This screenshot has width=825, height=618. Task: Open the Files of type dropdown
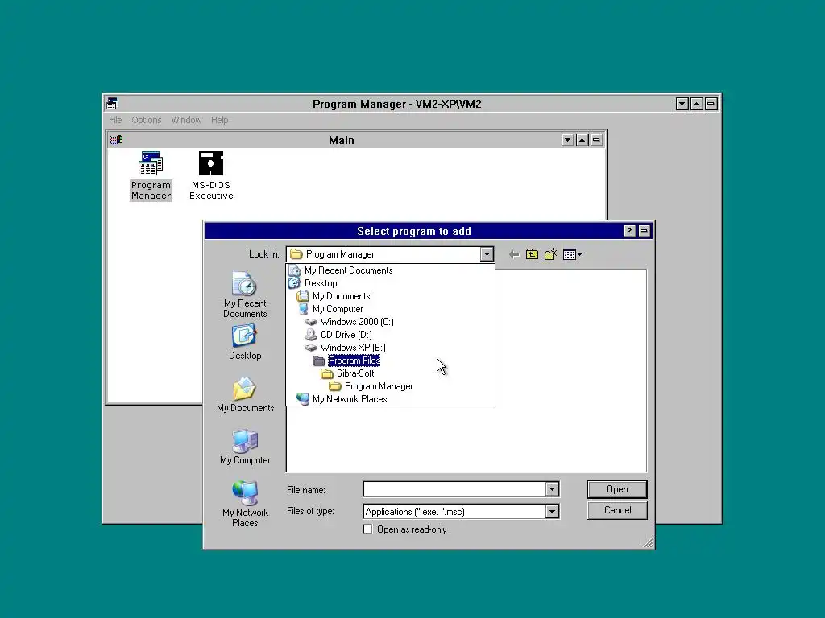coord(552,511)
